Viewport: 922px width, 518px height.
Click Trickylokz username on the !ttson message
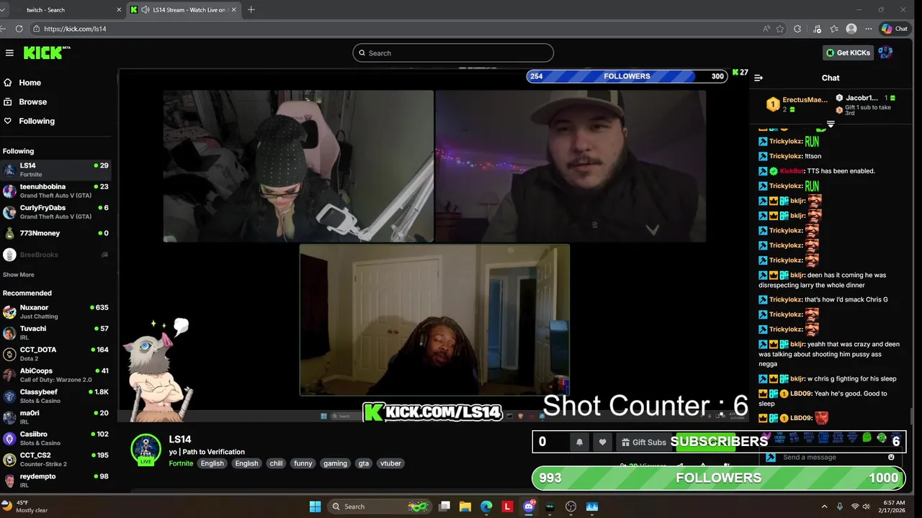785,156
